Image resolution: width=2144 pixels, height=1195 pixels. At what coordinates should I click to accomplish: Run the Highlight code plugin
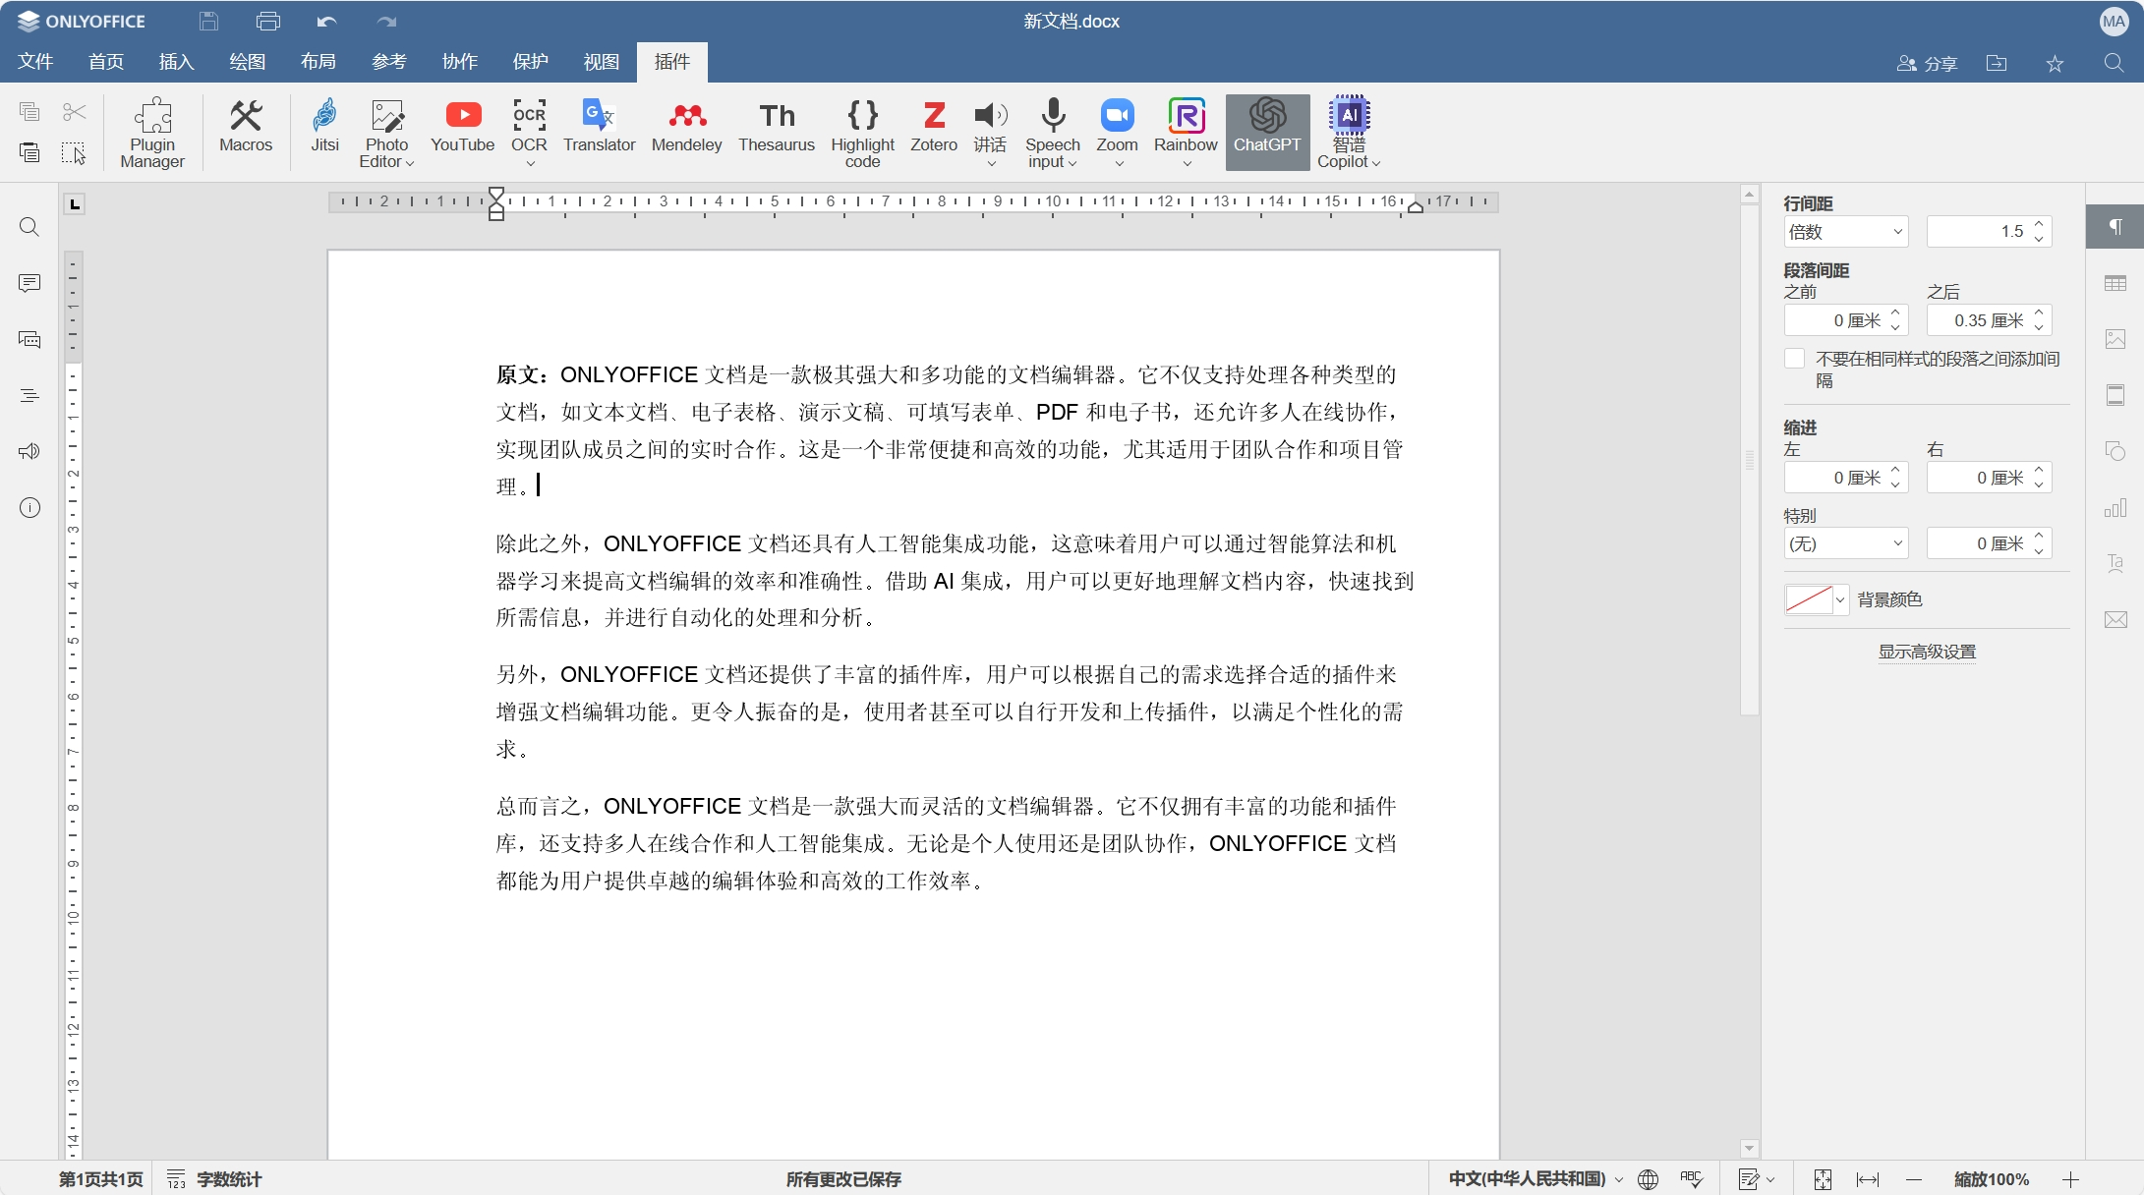tap(862, 133)
